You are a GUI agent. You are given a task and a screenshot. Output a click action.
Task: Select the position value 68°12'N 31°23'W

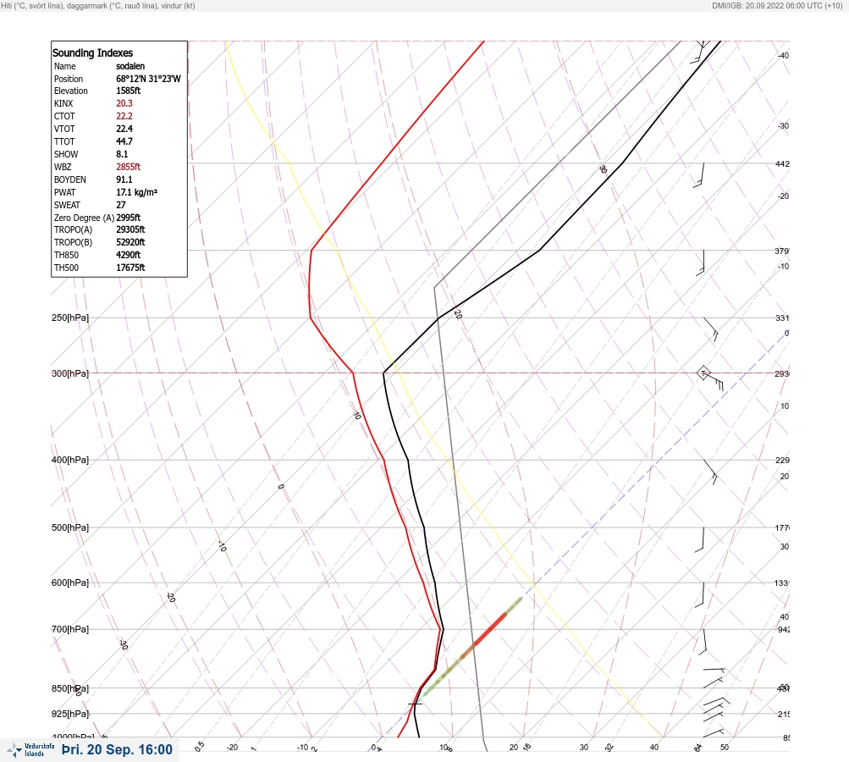[148, 79]
